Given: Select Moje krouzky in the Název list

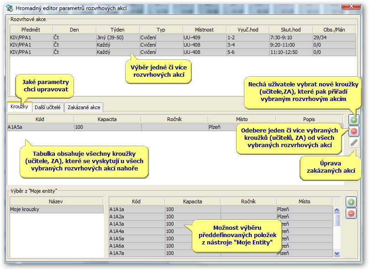Looking at the screenshot, I should click(57, 209).
